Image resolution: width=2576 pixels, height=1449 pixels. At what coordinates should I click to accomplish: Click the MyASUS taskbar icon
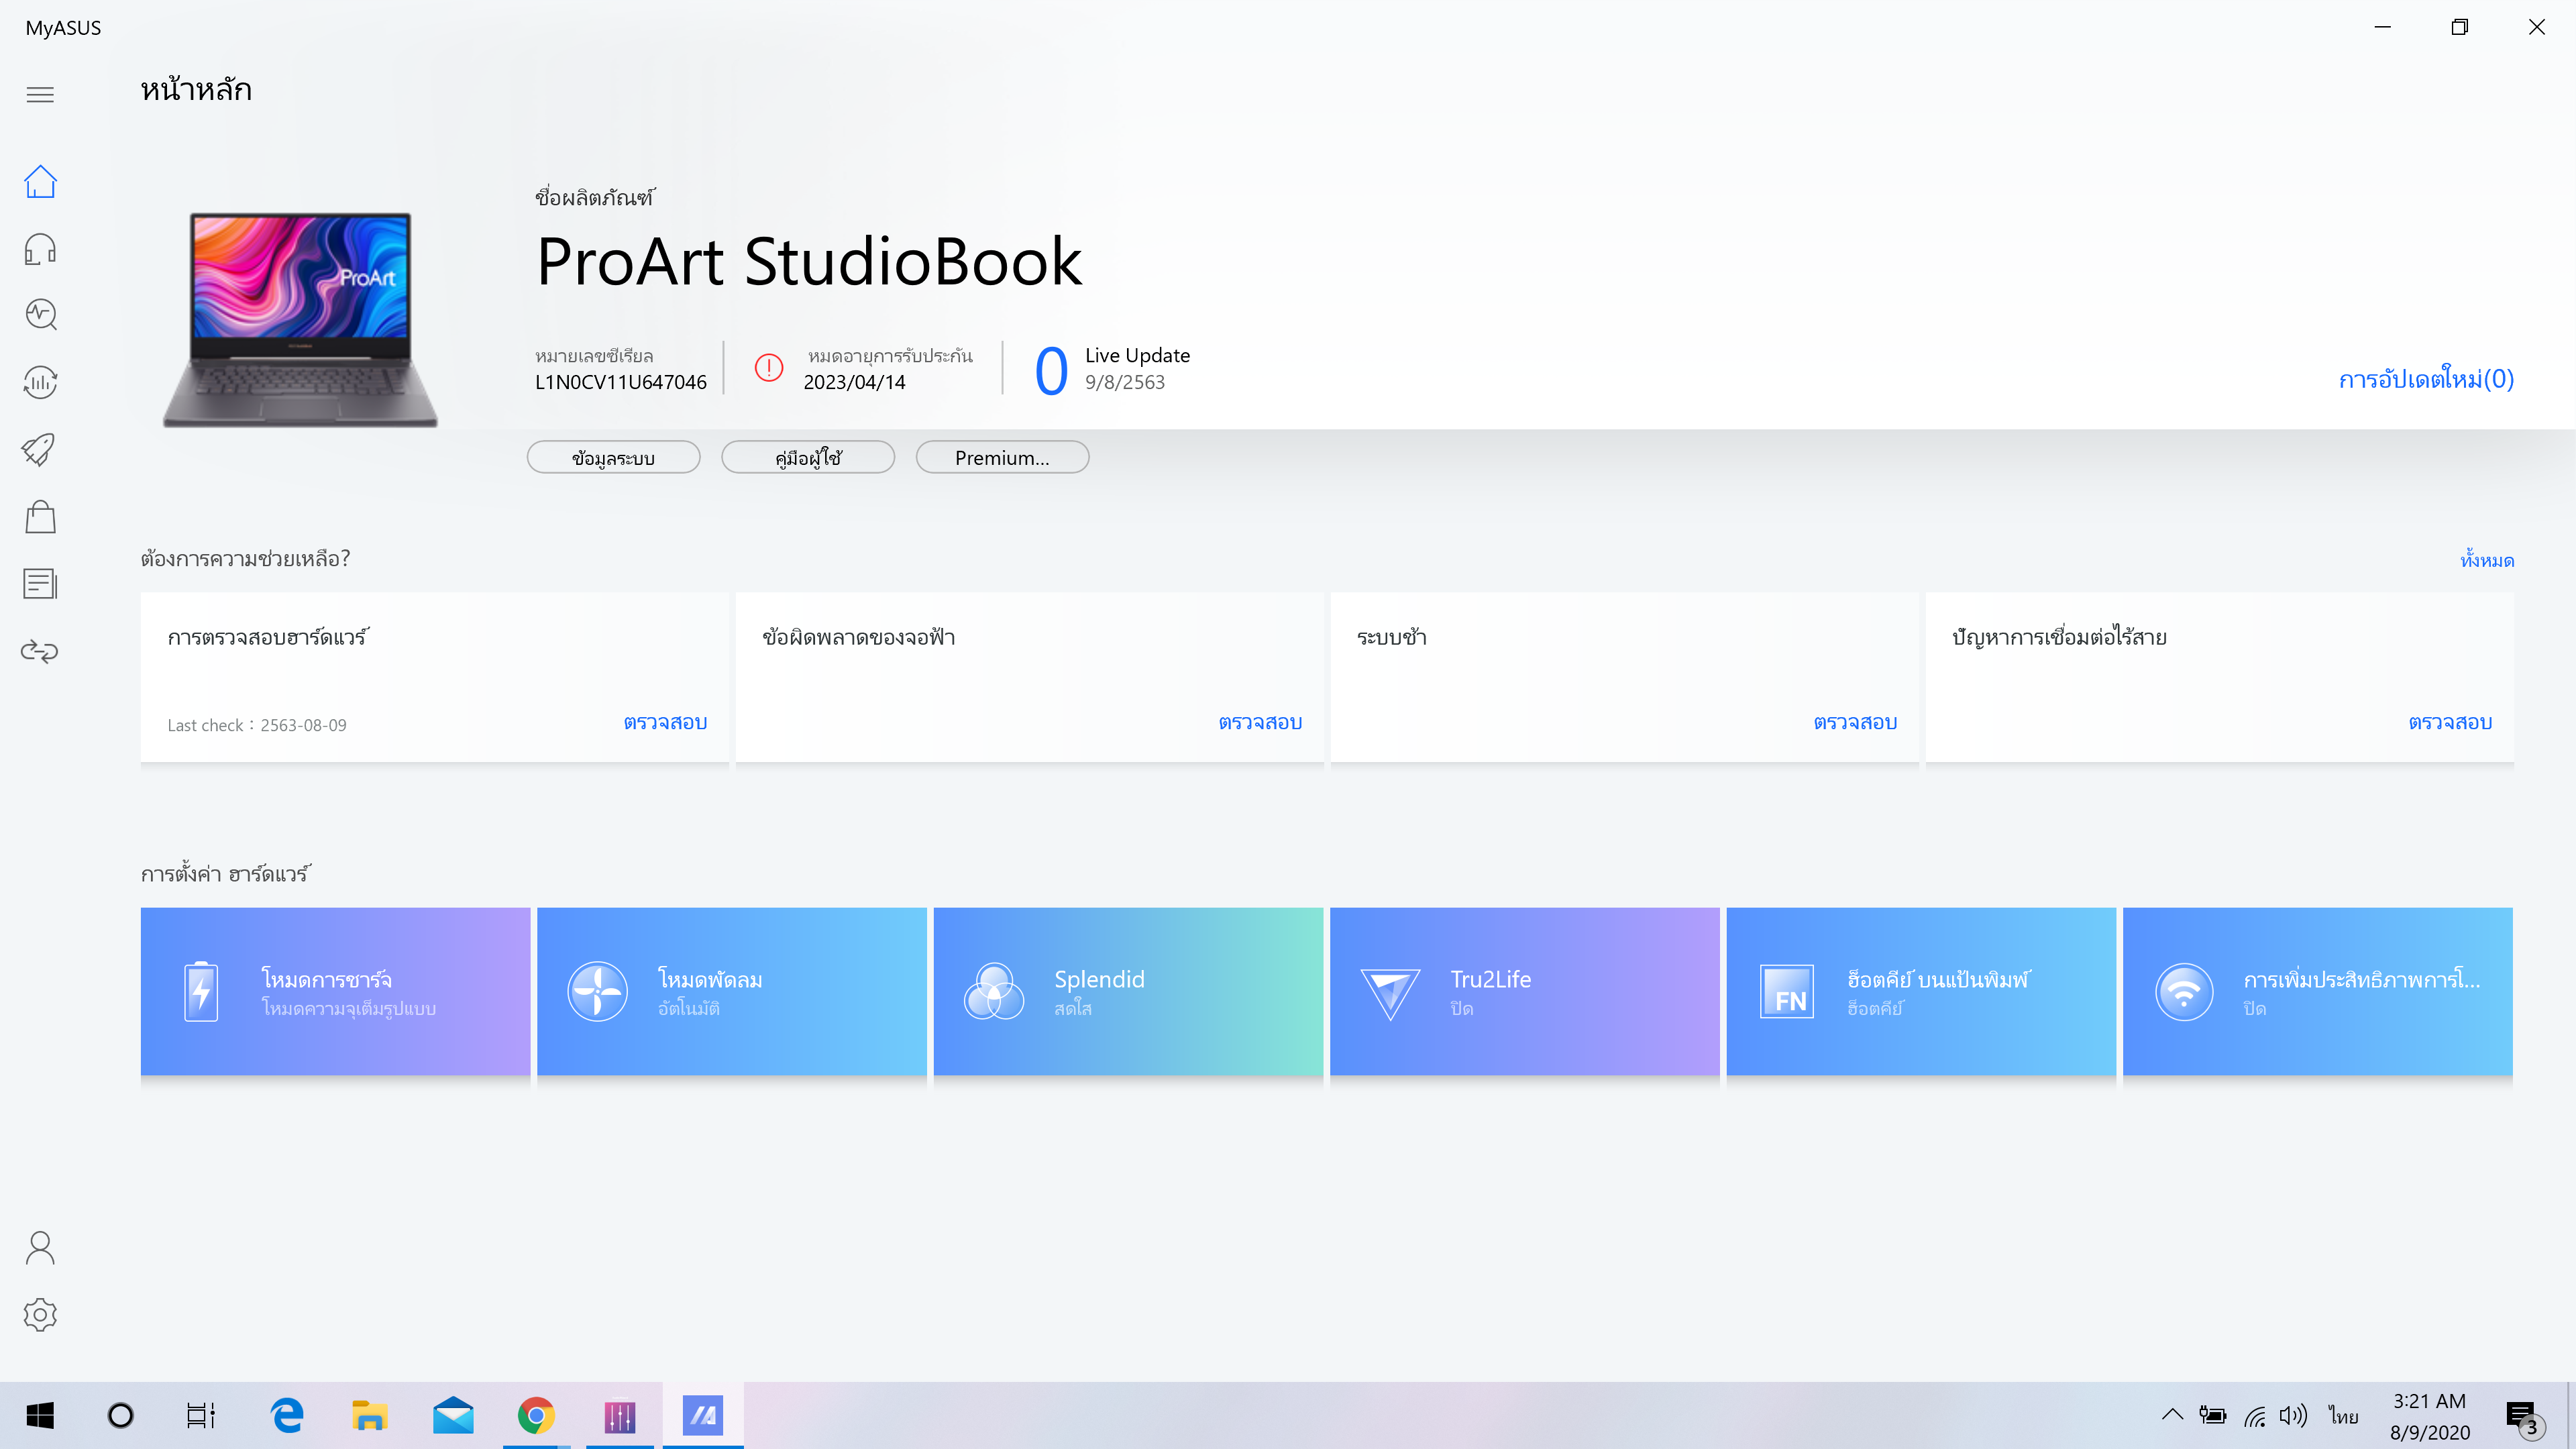tap(703, 1415)
